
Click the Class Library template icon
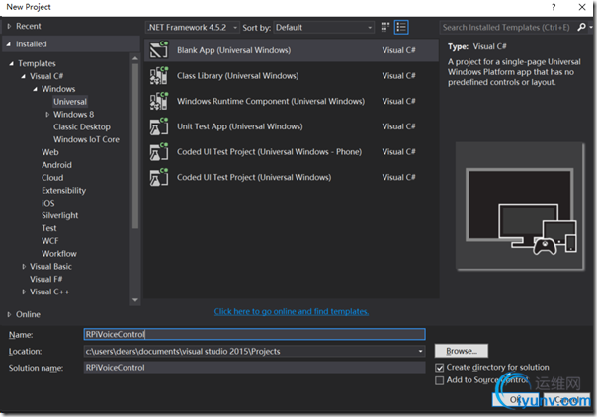click(159, 75)
